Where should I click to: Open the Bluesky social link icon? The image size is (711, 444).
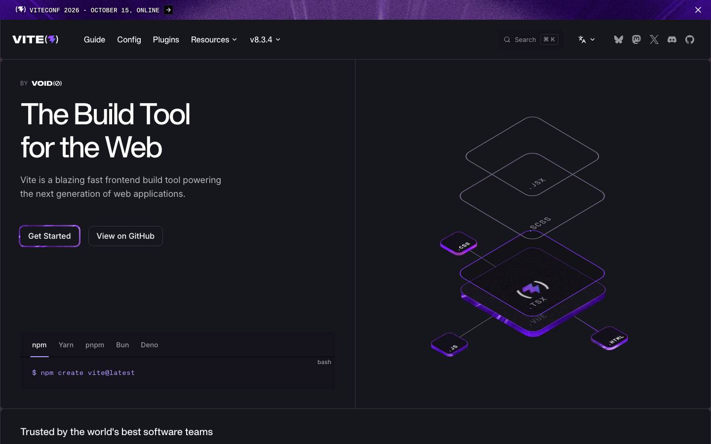pos(618,39)
